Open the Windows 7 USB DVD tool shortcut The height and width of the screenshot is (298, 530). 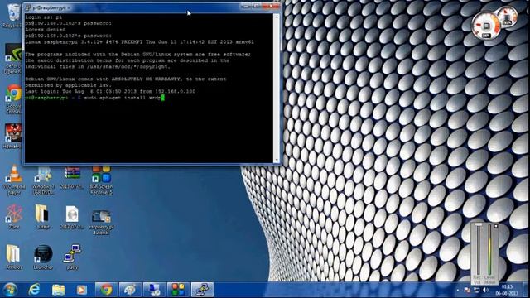tap(43, 180)
